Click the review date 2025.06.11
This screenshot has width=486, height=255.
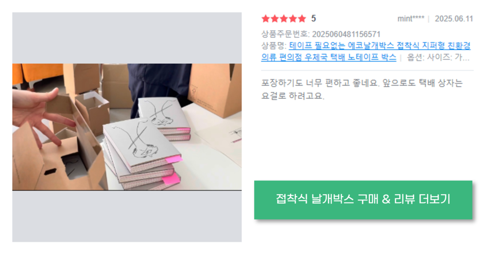click(454, 18)
